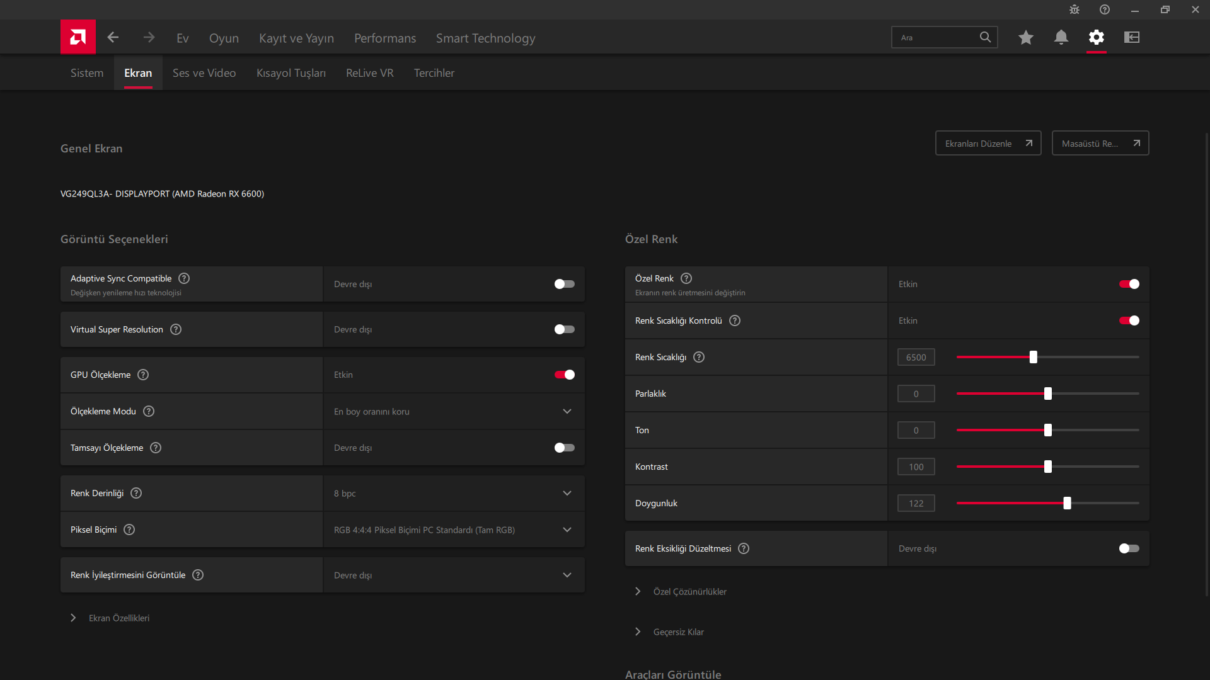Expand the Özel Çözünürlükler section
This screenshot has width=1210, height=680.
689,591
